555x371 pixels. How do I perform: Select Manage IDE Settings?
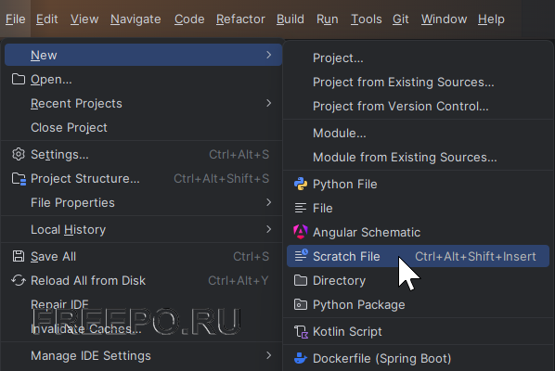[x=143, y=355]
